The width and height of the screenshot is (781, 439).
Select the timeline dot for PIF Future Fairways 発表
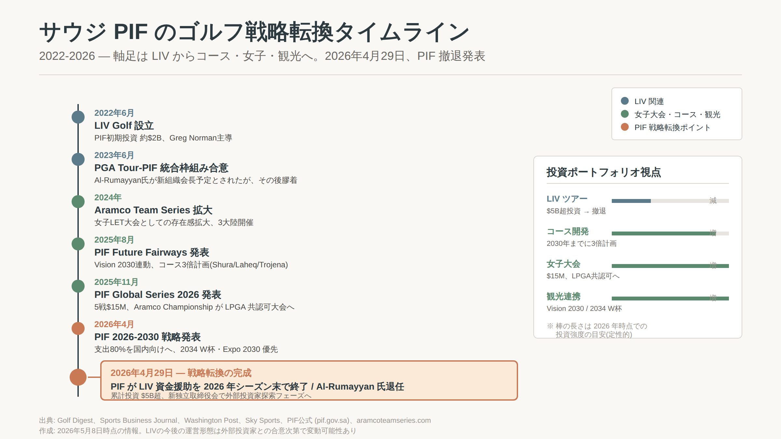(x=78, y=244)
